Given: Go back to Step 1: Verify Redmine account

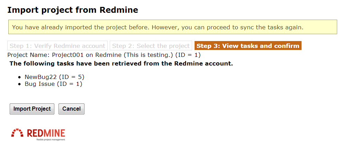Looking at the screenshot, I should click(57, 46).
